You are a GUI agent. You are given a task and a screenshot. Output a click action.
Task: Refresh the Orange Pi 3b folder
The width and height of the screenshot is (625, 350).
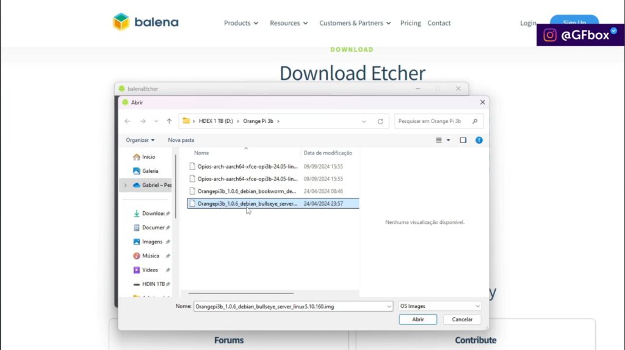point(380,121)
